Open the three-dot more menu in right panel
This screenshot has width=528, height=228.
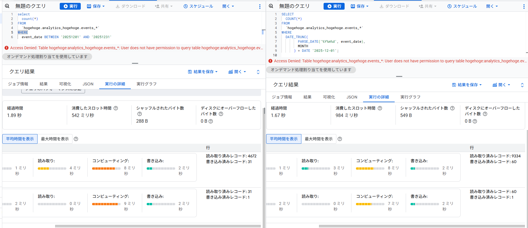524,6
